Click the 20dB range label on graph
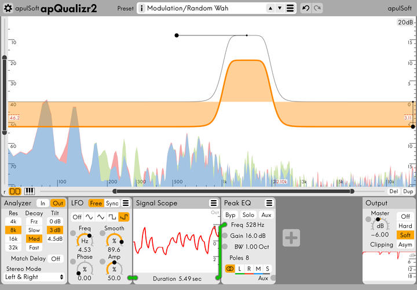The height and width of the screenshot is (290, 417). 405,22
